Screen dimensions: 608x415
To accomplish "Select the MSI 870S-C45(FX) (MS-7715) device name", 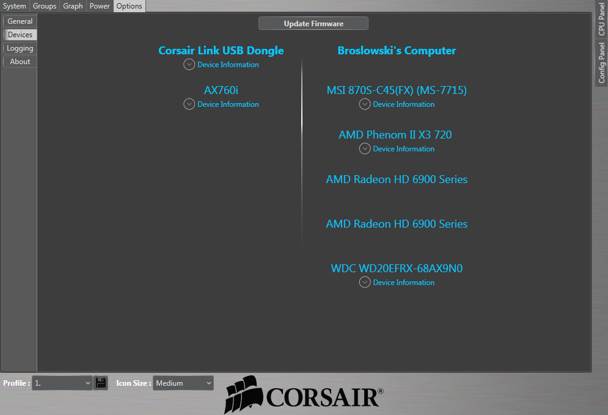I will pyautogui.click(x=397, y=90).
